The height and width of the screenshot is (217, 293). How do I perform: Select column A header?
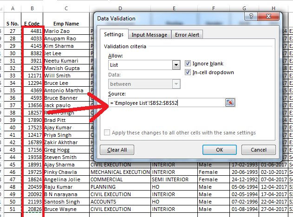[13, 8]
